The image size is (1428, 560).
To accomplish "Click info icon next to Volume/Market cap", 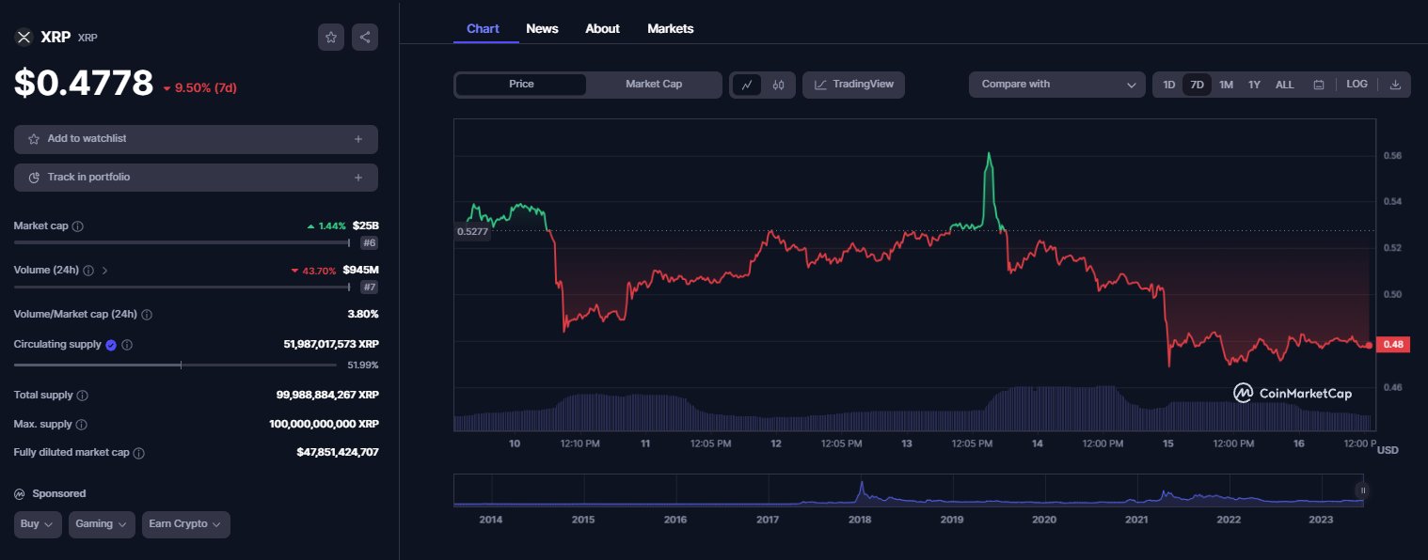I will [x=147, y=315].
